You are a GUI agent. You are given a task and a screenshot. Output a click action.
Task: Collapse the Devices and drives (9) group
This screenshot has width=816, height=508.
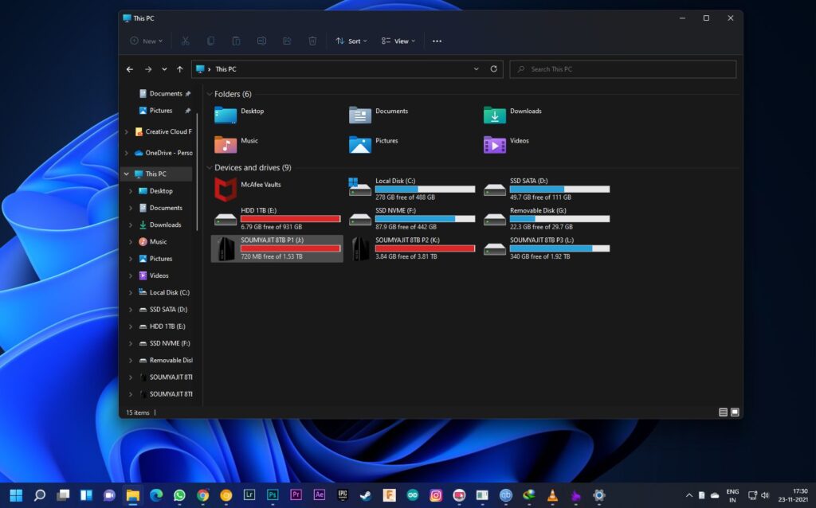pyautogui.click(x=210, y=167)
